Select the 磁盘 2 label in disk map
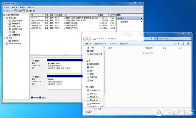Screen dimensions: 196x118 (x=38, y=77)
